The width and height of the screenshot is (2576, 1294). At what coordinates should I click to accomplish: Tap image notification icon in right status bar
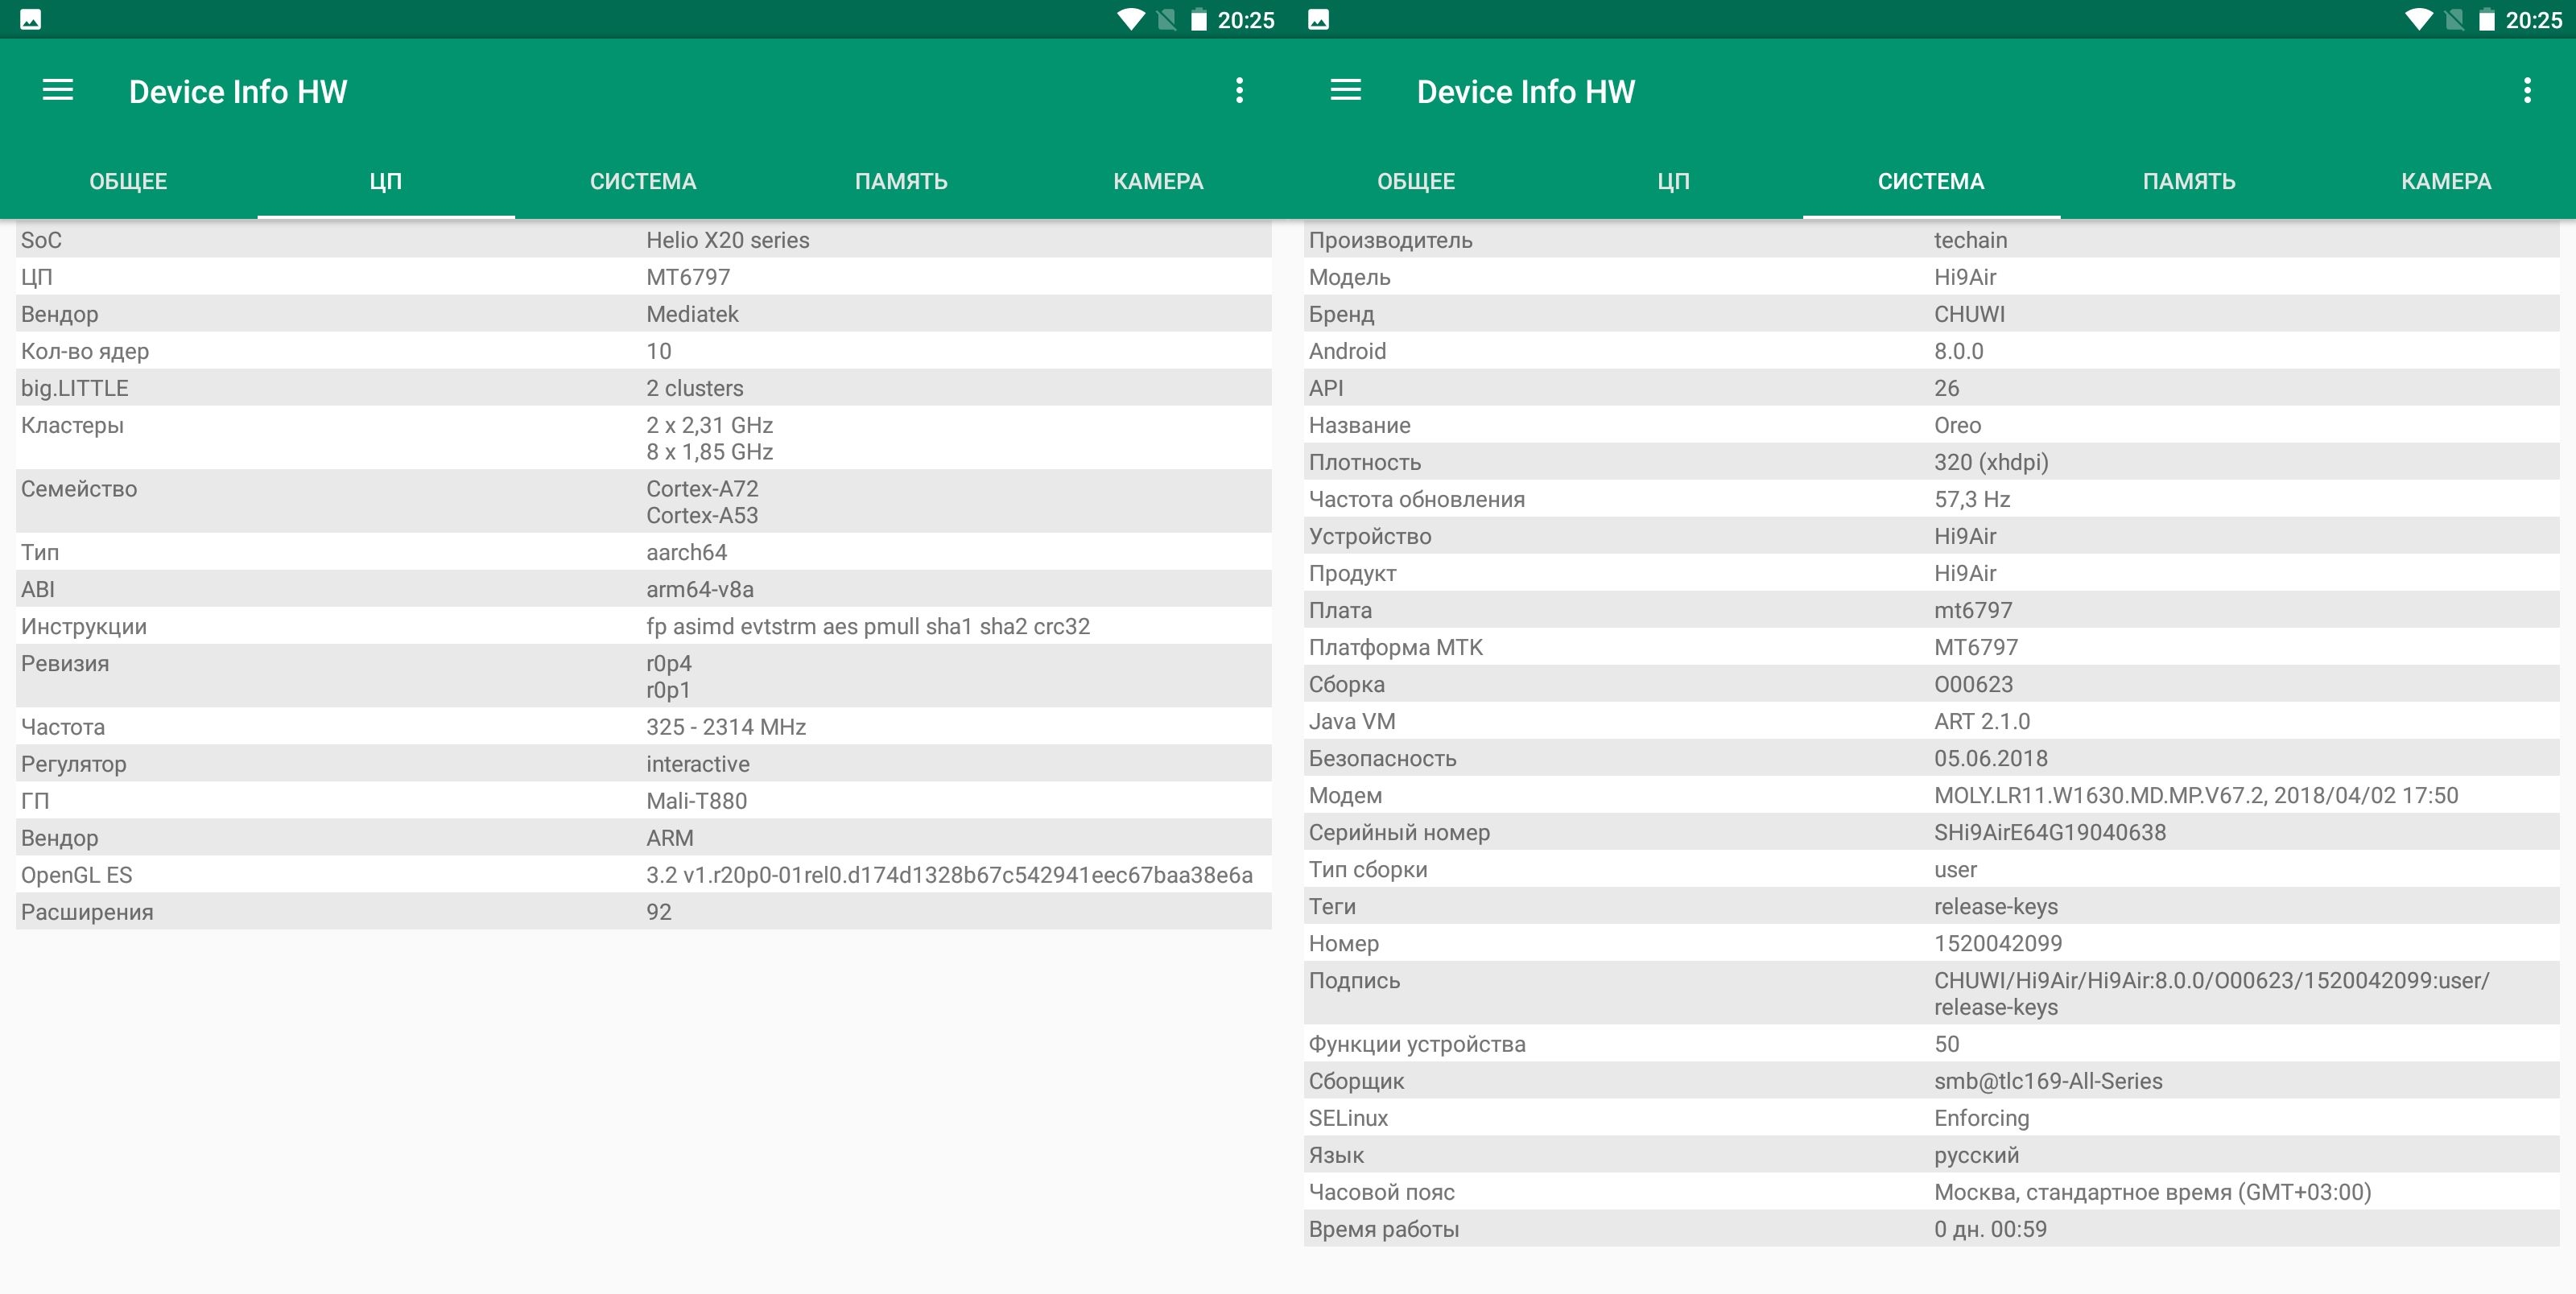pyautogui.click(x=1318, y=19)
